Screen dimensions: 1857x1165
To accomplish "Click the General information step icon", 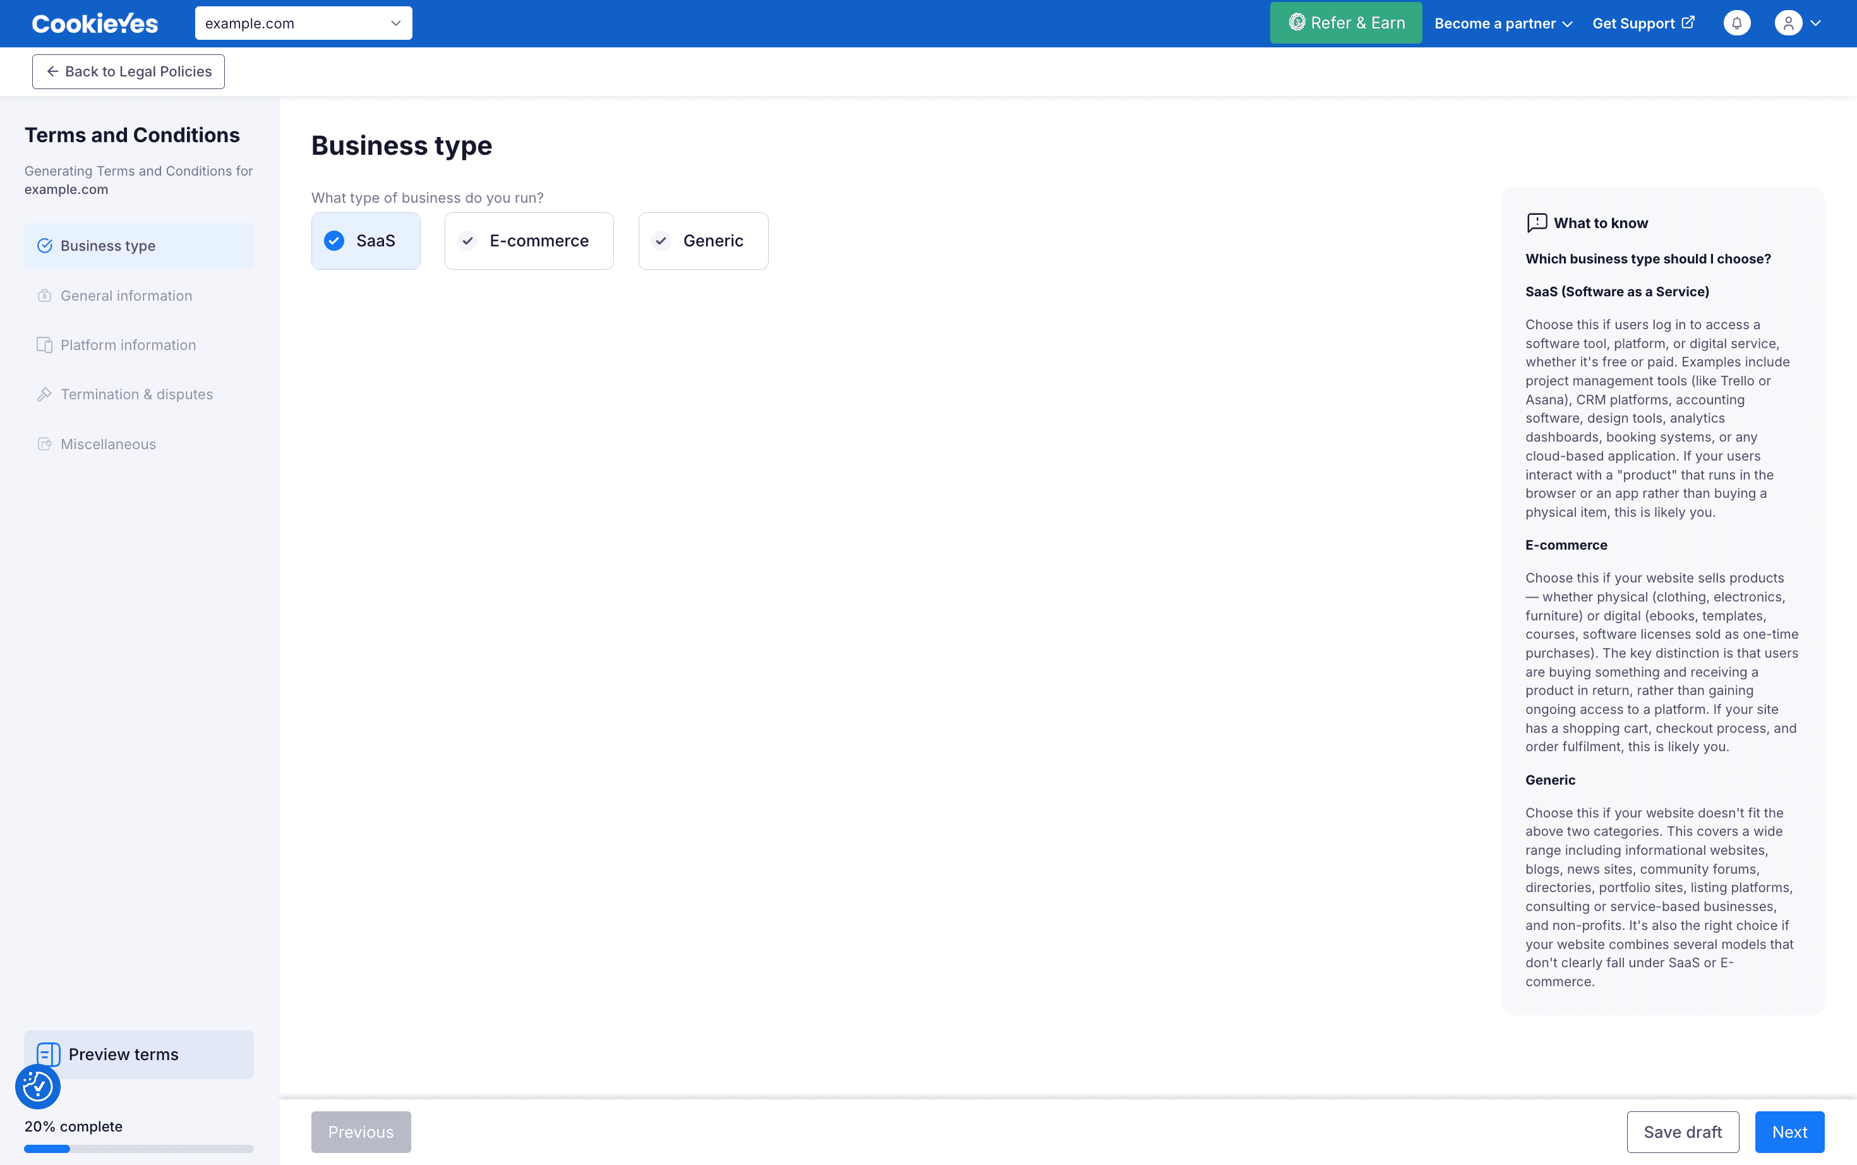I will pyautogui.click(x=45, y=296).
